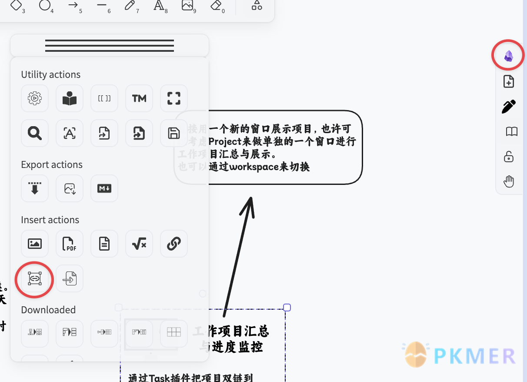Select the Ellipse shape tool
This screenshot has height=382, width=527.
pos(44,5)
